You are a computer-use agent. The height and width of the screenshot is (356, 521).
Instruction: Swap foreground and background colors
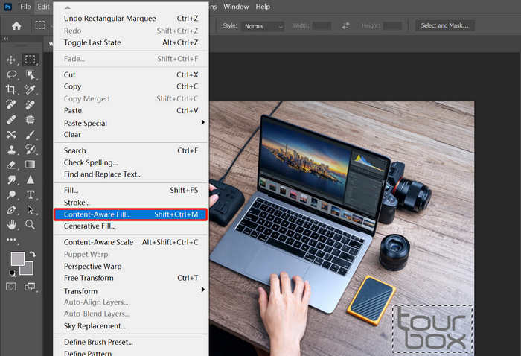(33, 254)
